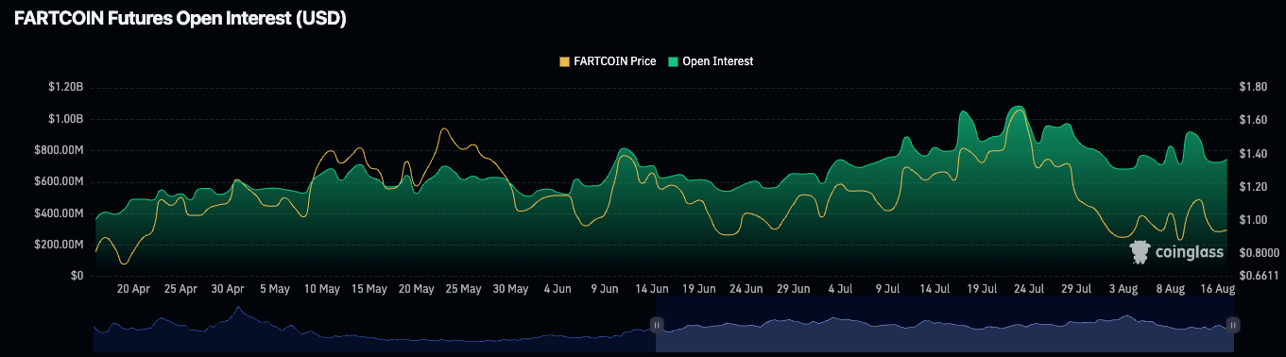Click the $400.00M left axis label

click(60, 213)
